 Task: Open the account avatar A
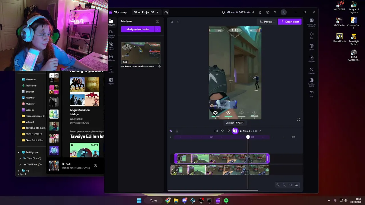(283, 13)
